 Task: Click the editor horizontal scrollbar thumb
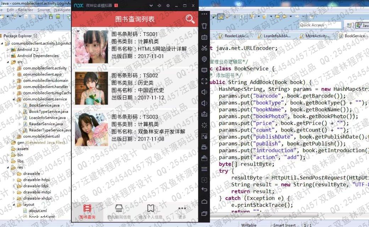pos(264,215)
